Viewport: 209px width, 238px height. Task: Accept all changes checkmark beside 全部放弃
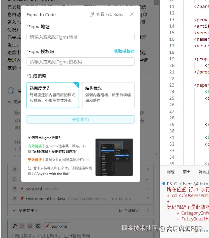coord(147,210)
